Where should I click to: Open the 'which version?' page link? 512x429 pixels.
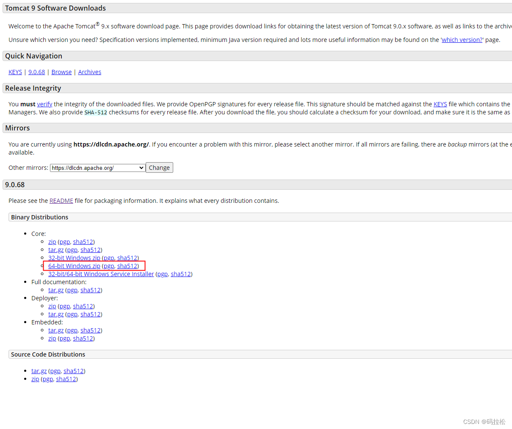tap(461, 40)
